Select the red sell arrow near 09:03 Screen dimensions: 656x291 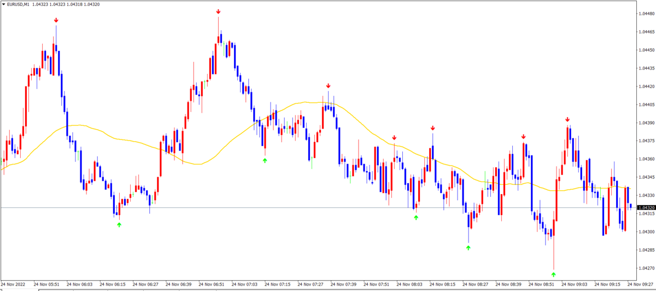tap(567, 119)
